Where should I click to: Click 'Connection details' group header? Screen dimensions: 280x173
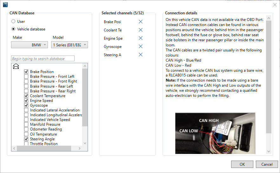181,13
